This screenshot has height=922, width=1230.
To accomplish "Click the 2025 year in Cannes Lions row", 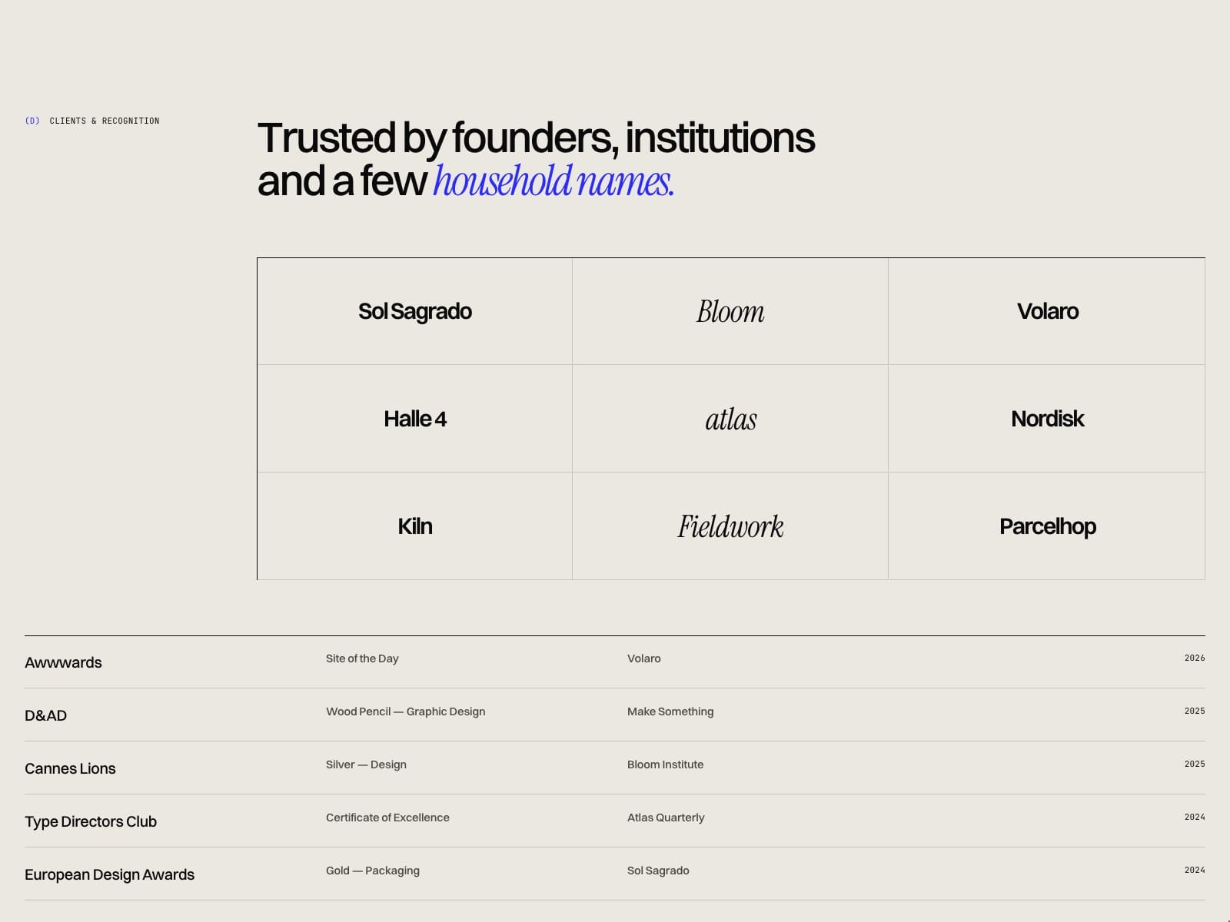I will click(x=1195, y=764).
